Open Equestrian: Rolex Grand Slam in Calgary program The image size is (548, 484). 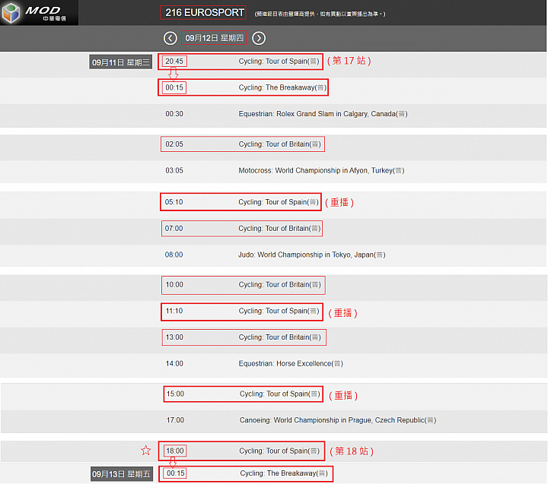click(x=323, y=114)
